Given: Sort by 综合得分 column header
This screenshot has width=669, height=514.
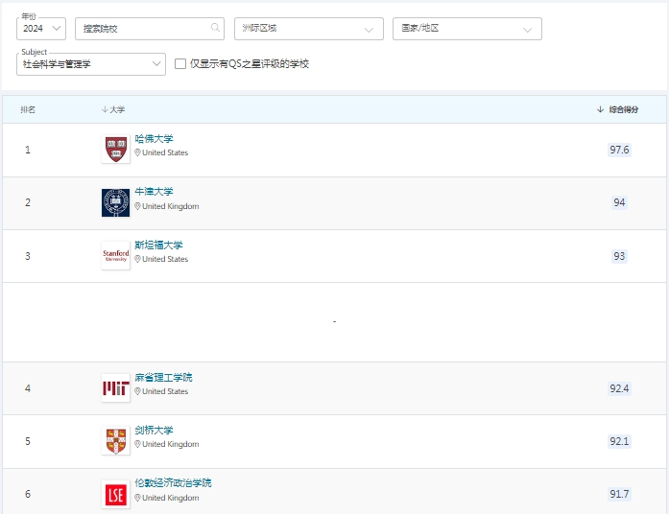Looking at the screenshot, I should (x=617, y=109).
